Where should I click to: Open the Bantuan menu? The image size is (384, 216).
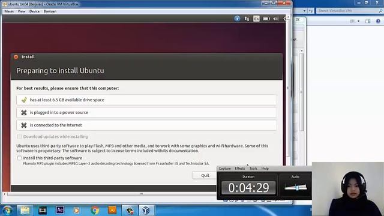(50, 11)
